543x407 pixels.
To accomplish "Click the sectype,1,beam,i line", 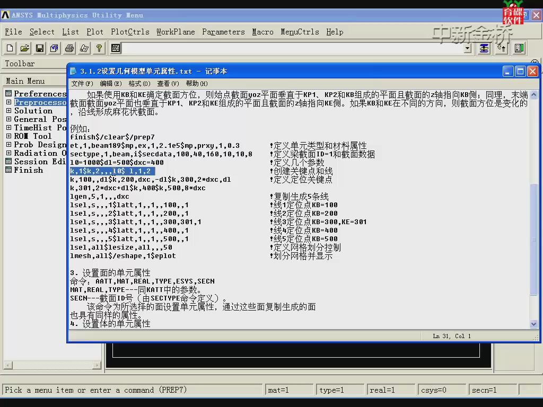I will pos(161,154).
